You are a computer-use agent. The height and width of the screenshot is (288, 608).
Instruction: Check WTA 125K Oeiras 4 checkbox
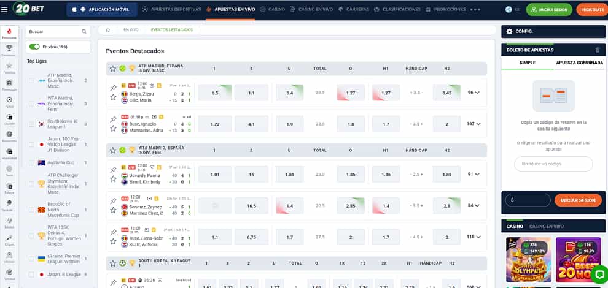(x=31, y=236)
